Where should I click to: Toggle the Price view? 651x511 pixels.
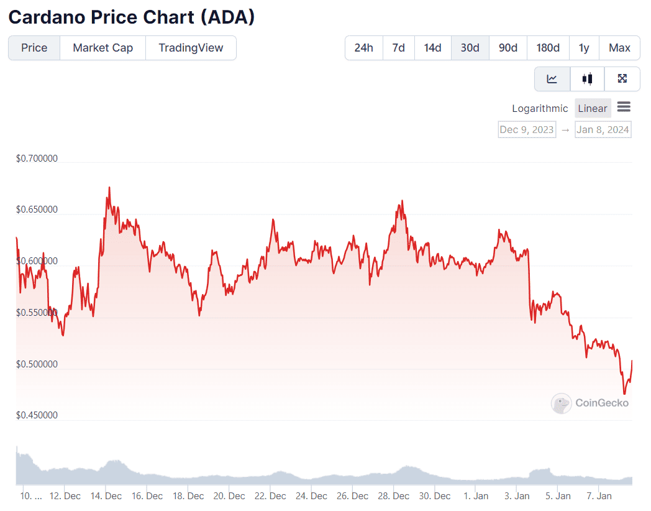coord(34,47)
